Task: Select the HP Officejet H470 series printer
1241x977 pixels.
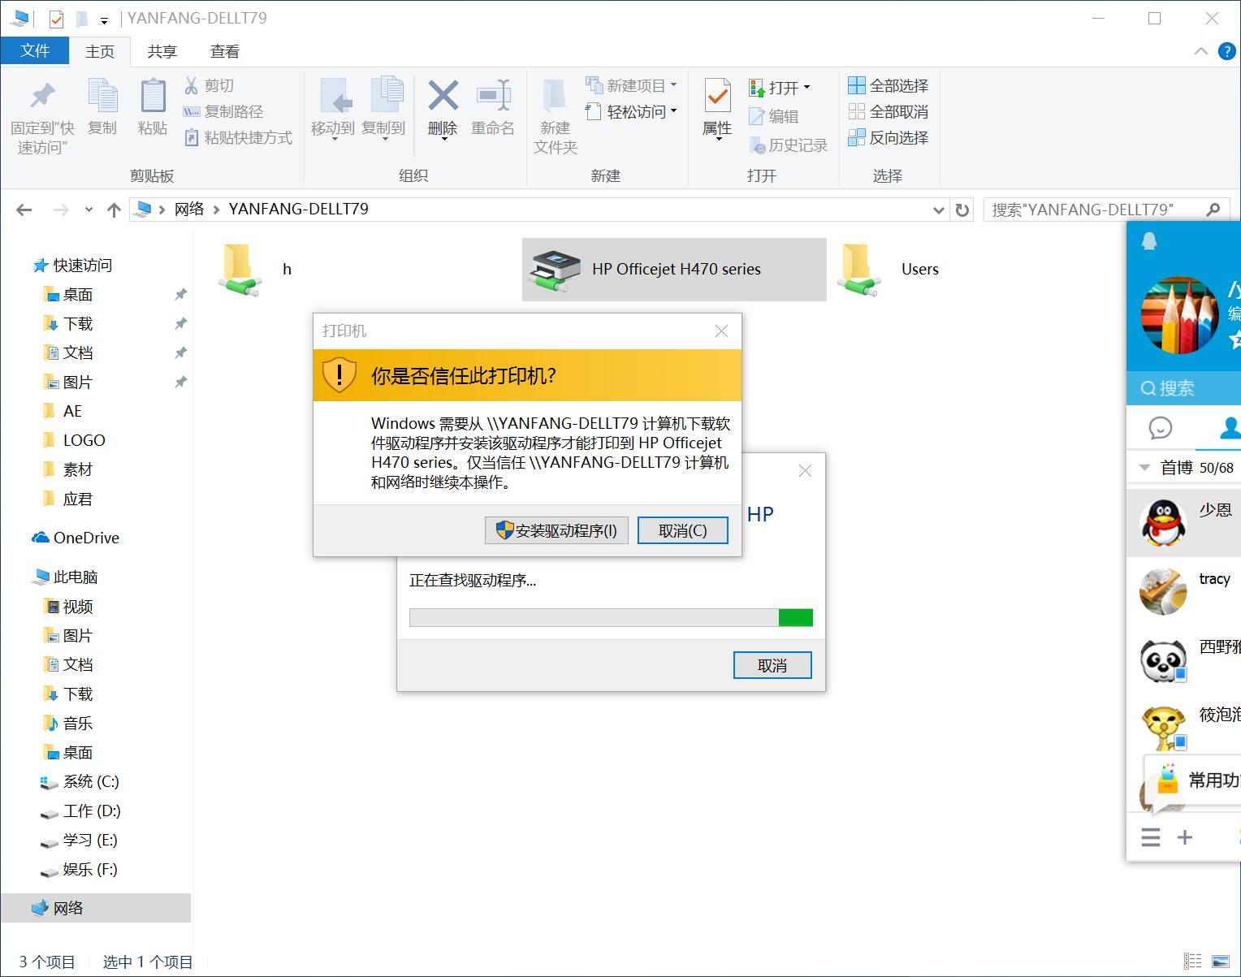Action: (x=674, y=270)
